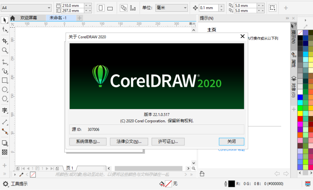Open duplicate distance Y 5.0 mm dropdown
The width and height of the screenshot is (313, 190).
259,11
